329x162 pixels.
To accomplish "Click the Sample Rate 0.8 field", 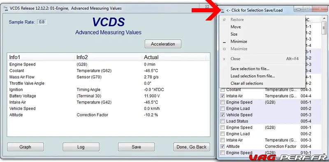I will pos(42,22).
